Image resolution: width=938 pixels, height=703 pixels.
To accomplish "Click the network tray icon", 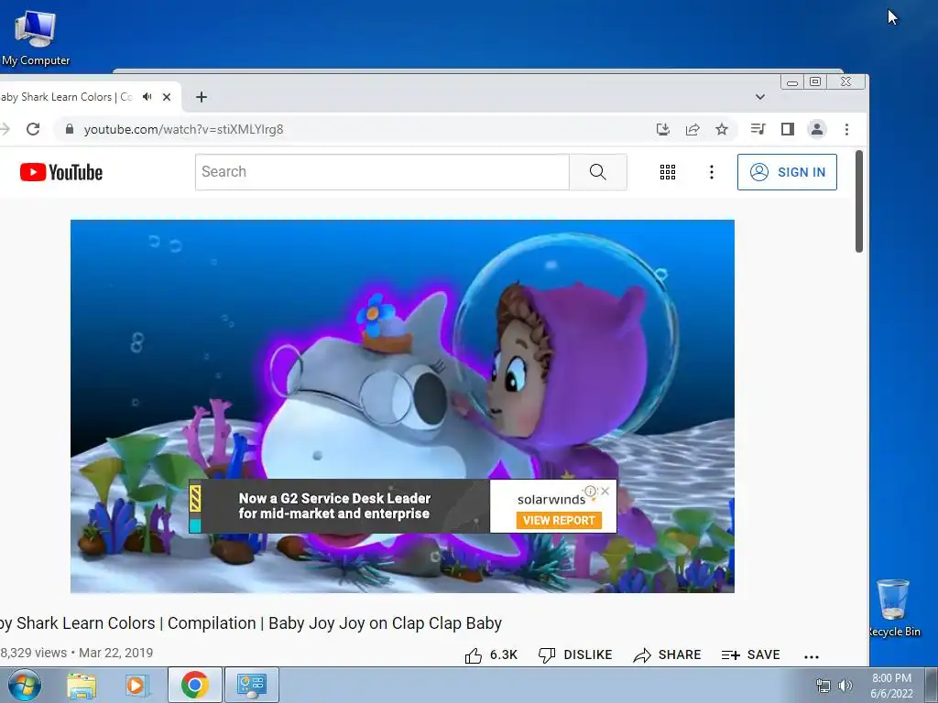I will click(823, 686).
